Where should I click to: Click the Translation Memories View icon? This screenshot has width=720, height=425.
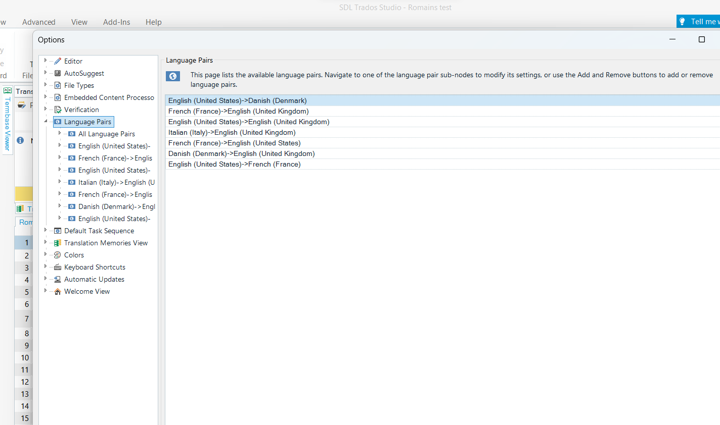click(x=58, y=243)
